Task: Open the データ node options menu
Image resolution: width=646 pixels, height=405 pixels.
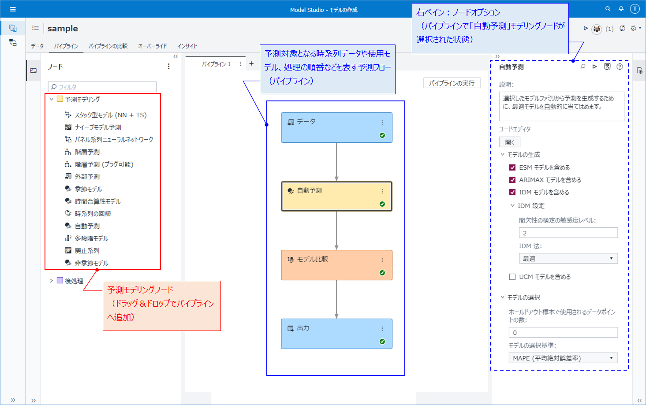Action: click(382, 123)
